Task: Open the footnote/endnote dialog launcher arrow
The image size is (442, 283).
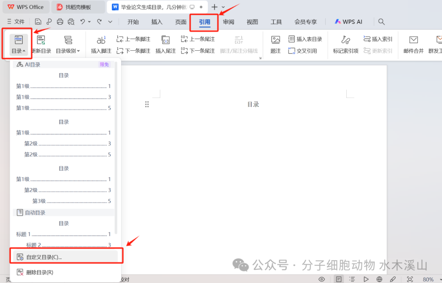Action: [x=260, y=58]
